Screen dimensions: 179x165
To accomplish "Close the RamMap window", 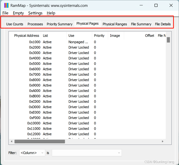I will click(171, 5).
